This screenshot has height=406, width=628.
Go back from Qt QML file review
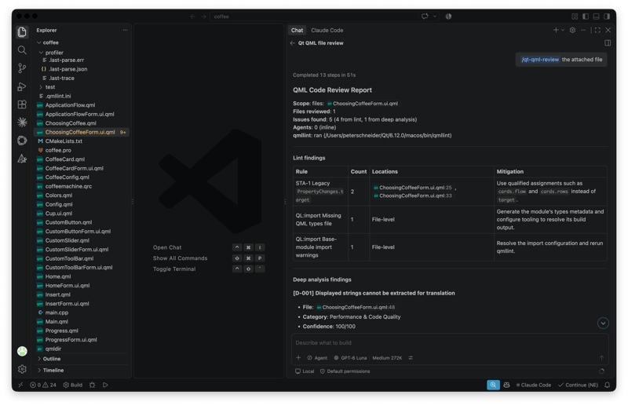(292, 43)
